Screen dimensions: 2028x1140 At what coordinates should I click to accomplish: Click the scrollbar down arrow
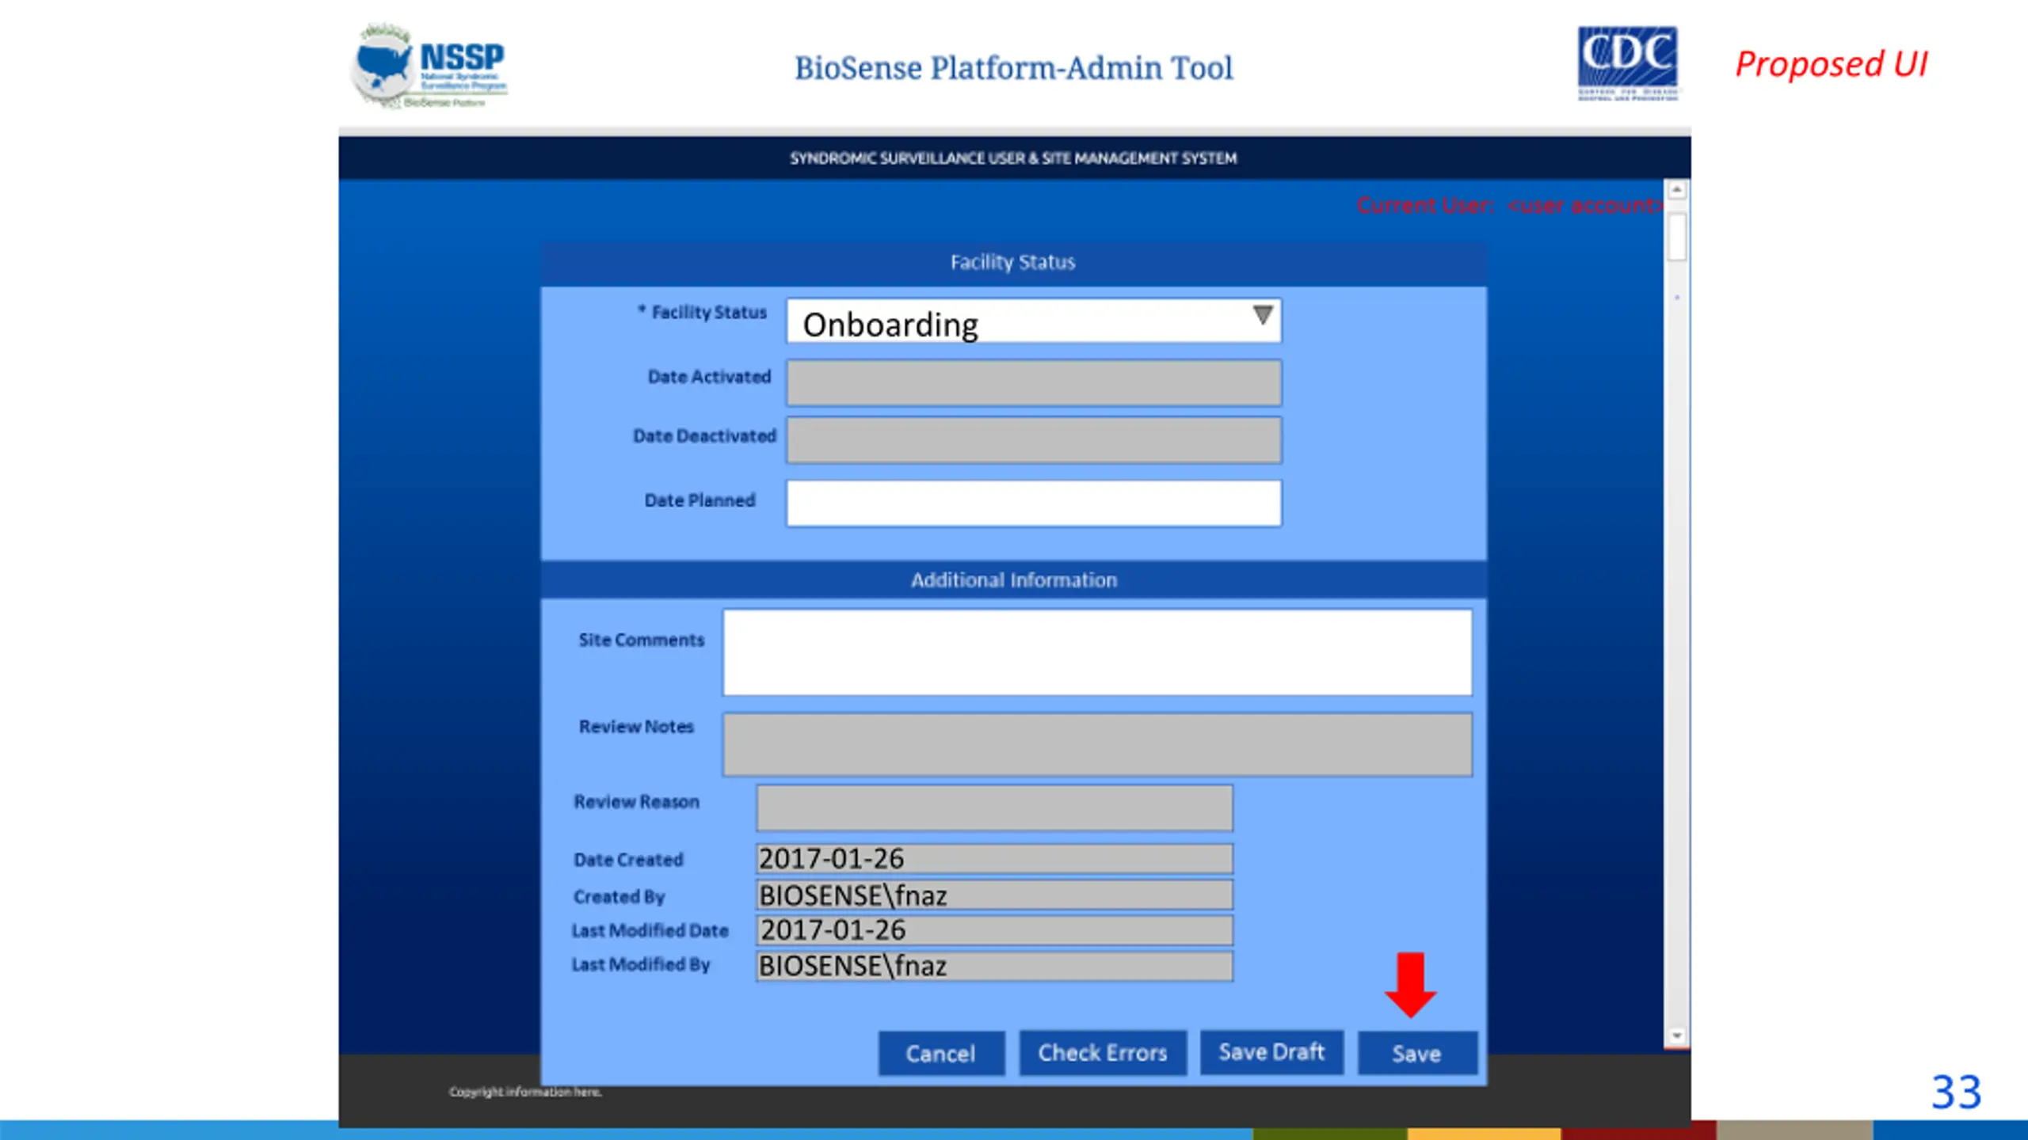point(1676,1035)
